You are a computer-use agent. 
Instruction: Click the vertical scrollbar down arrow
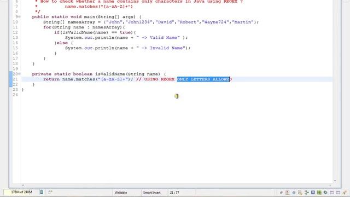[x=335, y=181]
